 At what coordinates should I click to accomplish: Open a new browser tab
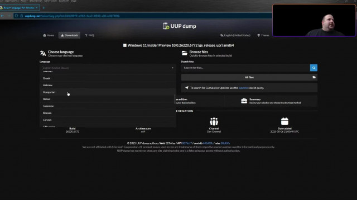click(x=44, y=8)
